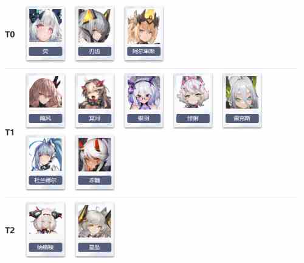
Task: Open the silver-haired portrait with green background
Action: pyautogui.click(x=242, y=93)
